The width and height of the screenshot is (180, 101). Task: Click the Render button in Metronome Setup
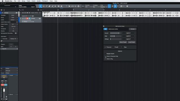(x=132, y=29)
